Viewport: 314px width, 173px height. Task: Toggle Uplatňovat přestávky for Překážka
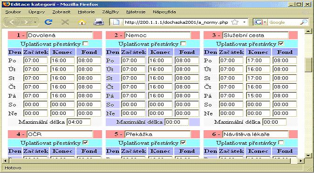(183, 142)
